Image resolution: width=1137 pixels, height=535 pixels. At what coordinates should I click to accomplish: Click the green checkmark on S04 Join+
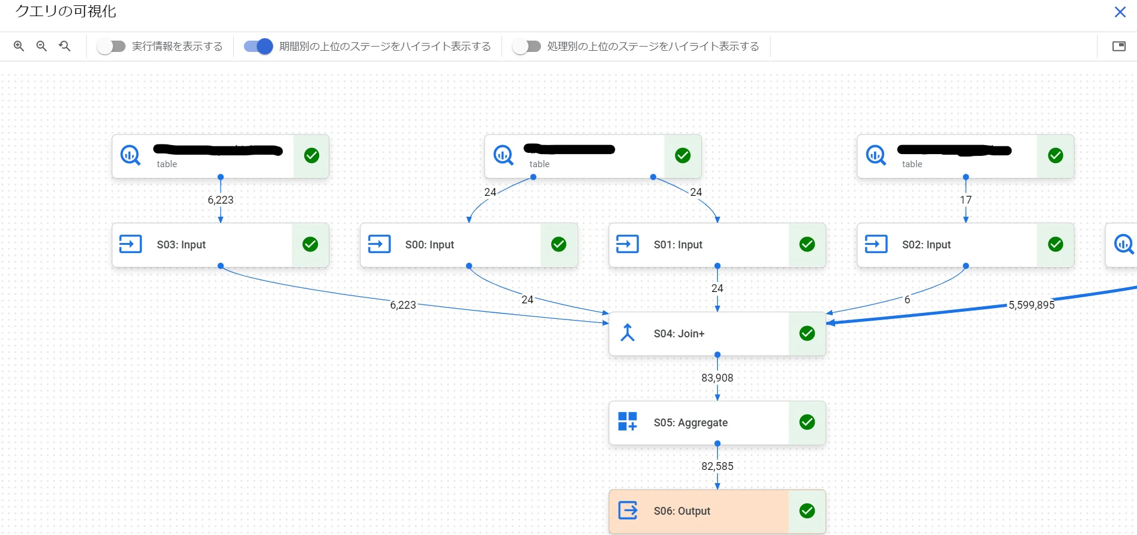click(x=807, y=333)
